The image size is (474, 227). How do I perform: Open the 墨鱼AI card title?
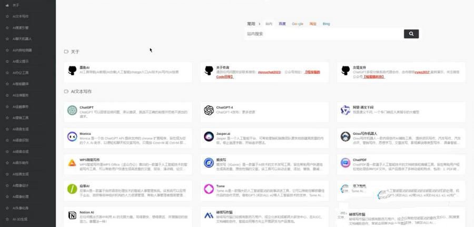(x=84, y=68)
